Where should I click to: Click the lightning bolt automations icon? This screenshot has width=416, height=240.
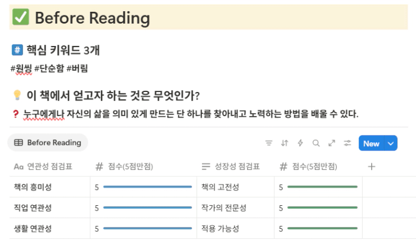(300, 143)
